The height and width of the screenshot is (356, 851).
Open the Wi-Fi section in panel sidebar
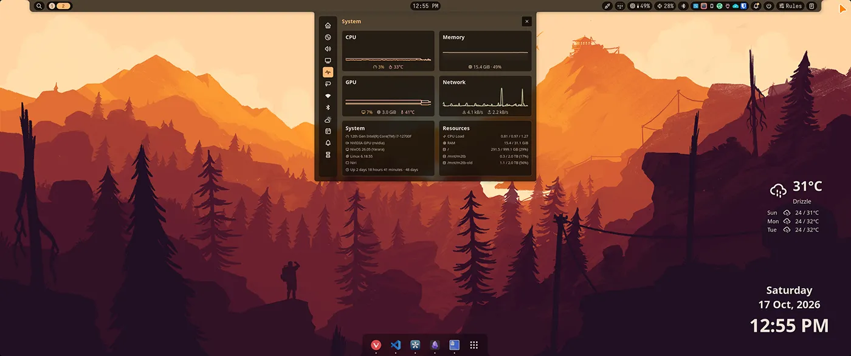[x=328, y=96]
